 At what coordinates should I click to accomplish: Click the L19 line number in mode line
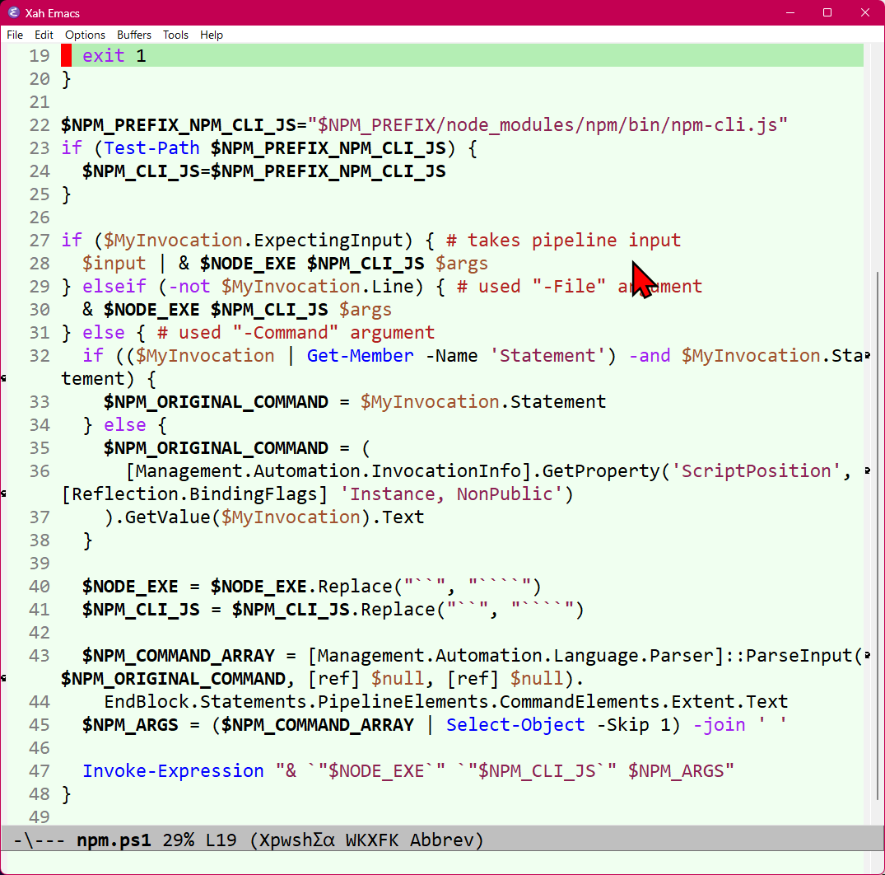221,840
